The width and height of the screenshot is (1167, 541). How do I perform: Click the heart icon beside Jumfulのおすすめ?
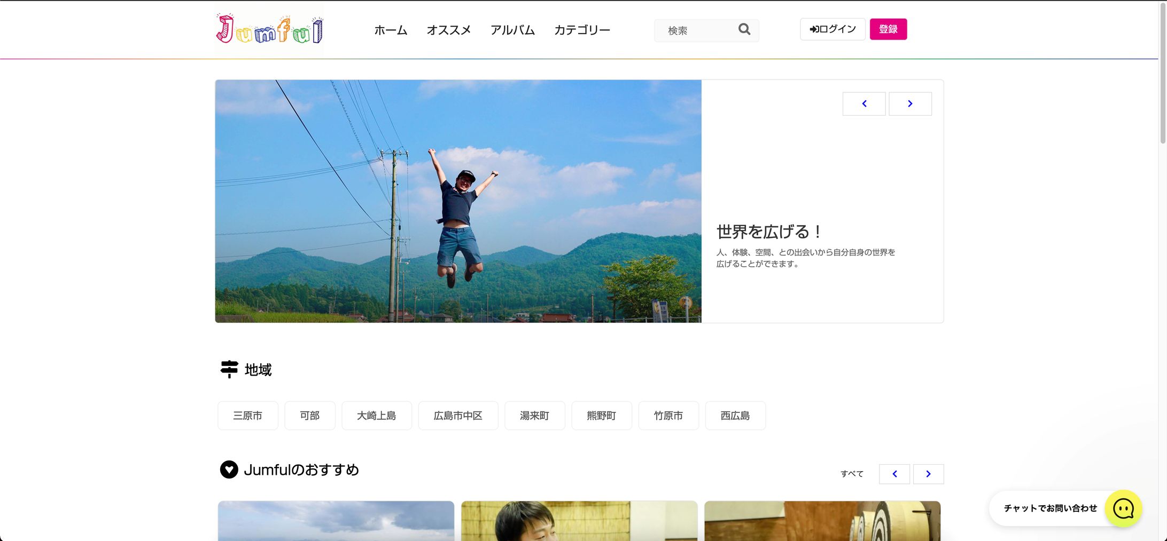[x=229, y=470]
